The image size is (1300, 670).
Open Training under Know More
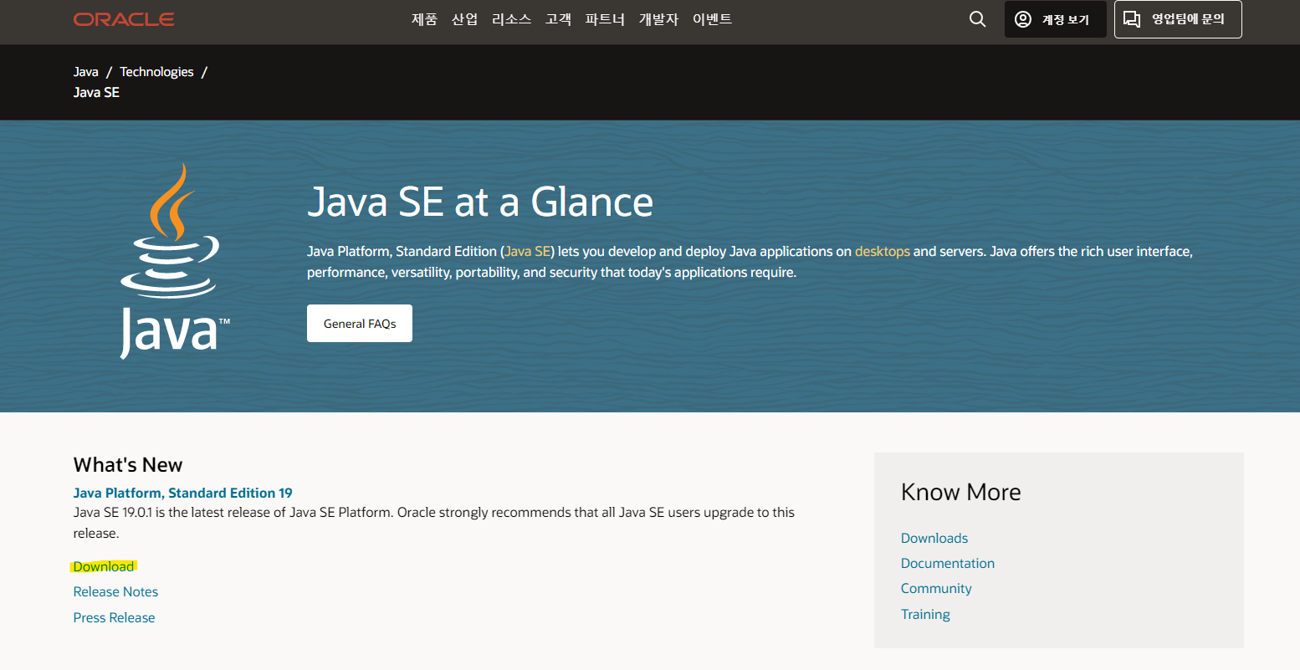(925, 614)
